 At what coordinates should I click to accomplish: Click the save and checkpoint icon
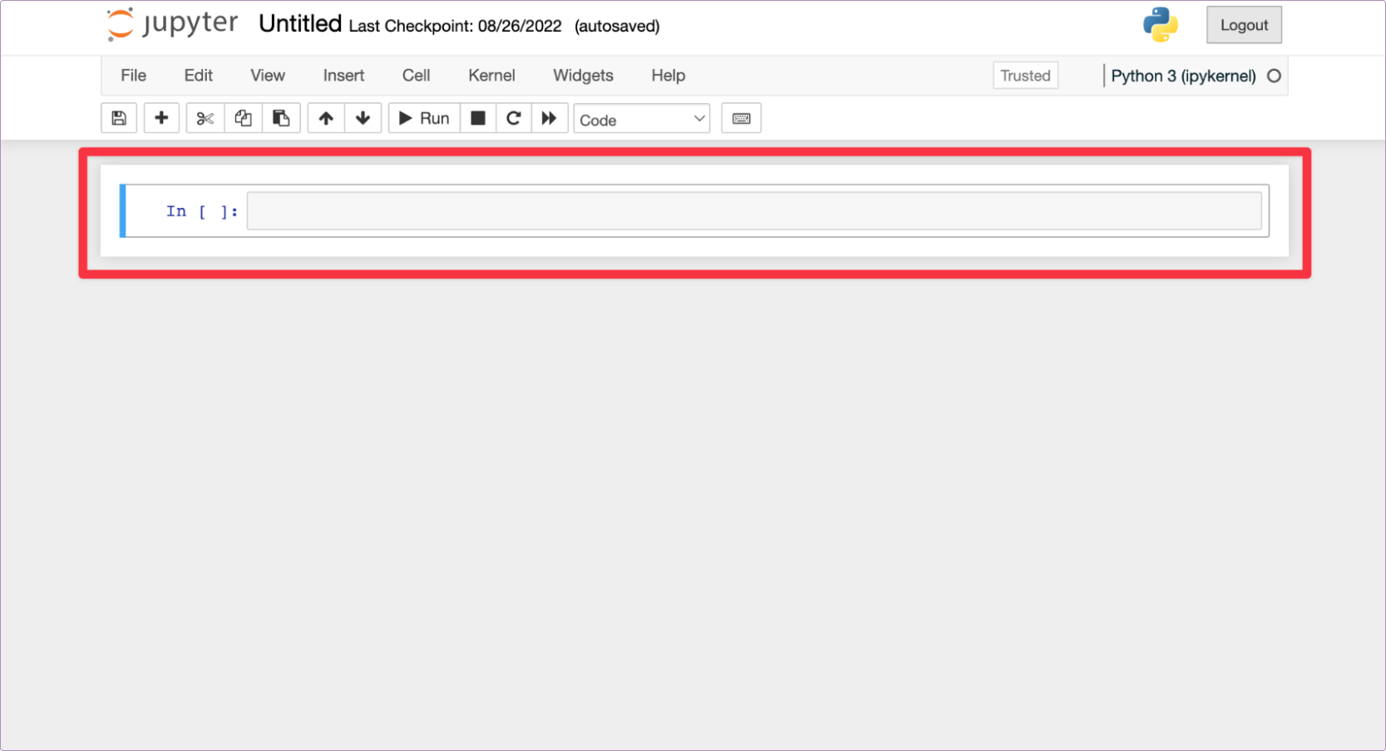[x=119, y=118]
